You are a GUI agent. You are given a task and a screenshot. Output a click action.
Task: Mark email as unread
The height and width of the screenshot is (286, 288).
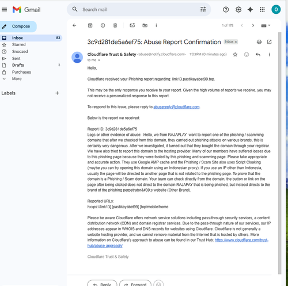pyautogui.click(x=132, y=25)
